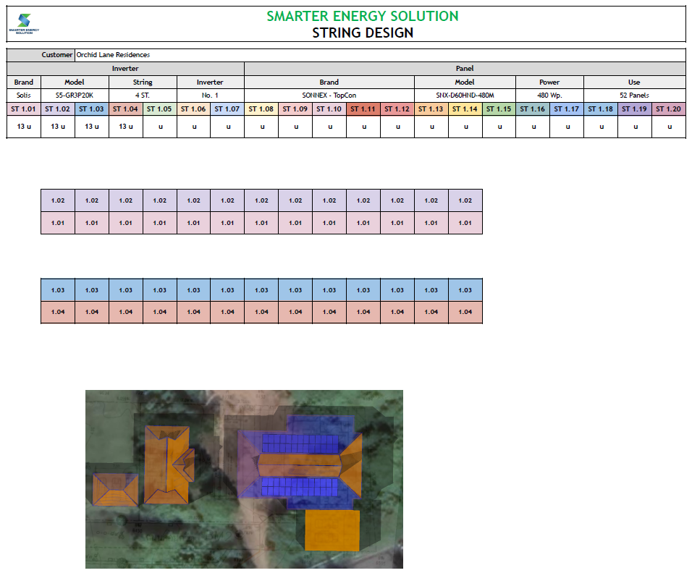This screenshot has height=573, width=692.
Task: Select the red 'ST 1.11' string cell
Action: coord(363,109)
